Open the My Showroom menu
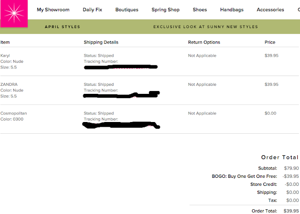 (53, 9)
